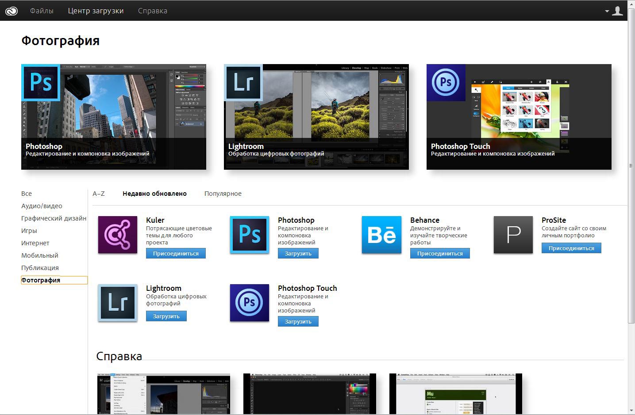Select the Публикация category
This screenshot has width=635, height=415.
tap(40, 268)
